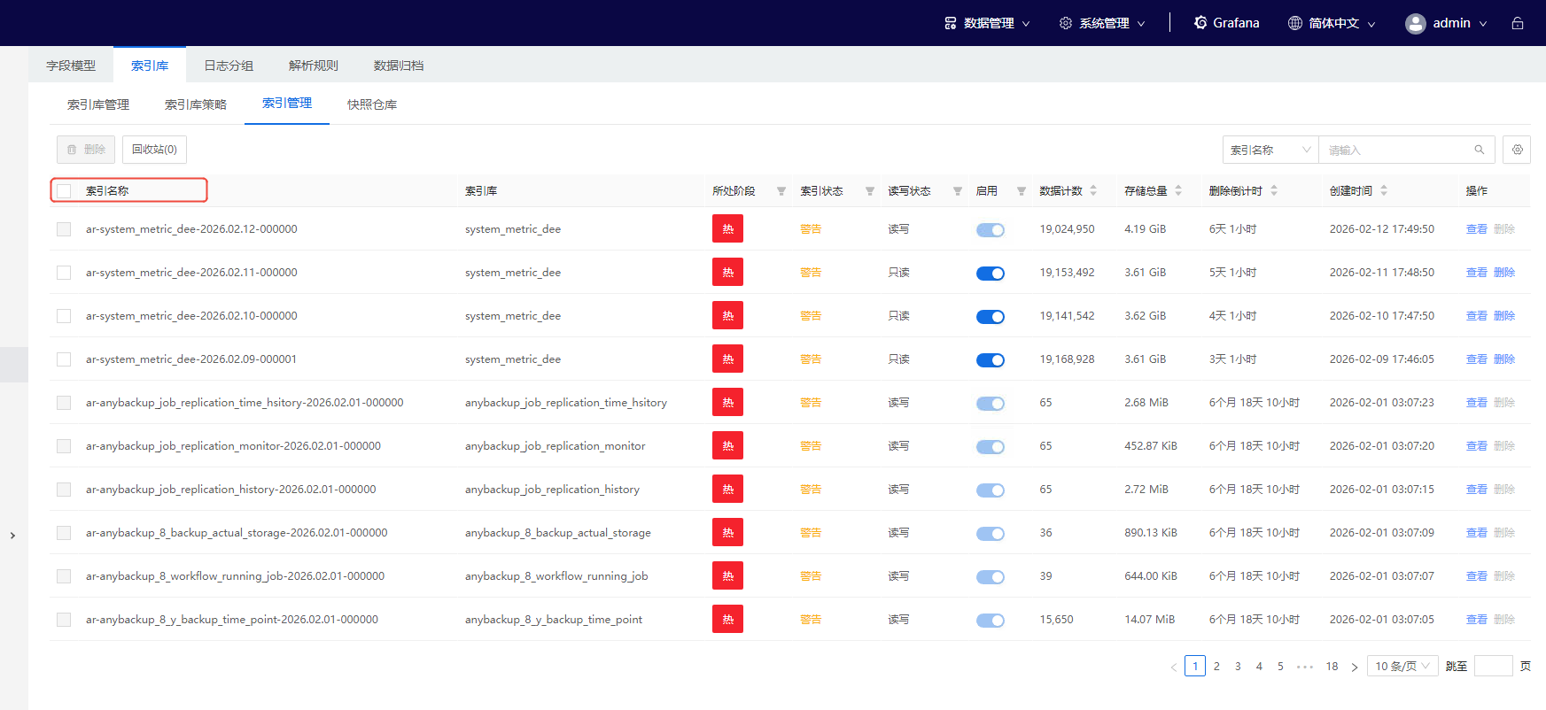The width and height of the screenshot is (1546, 710).
Task: Open 快照仓库 sub-tab
Action: pyautogui.click(x=372, y=104)
